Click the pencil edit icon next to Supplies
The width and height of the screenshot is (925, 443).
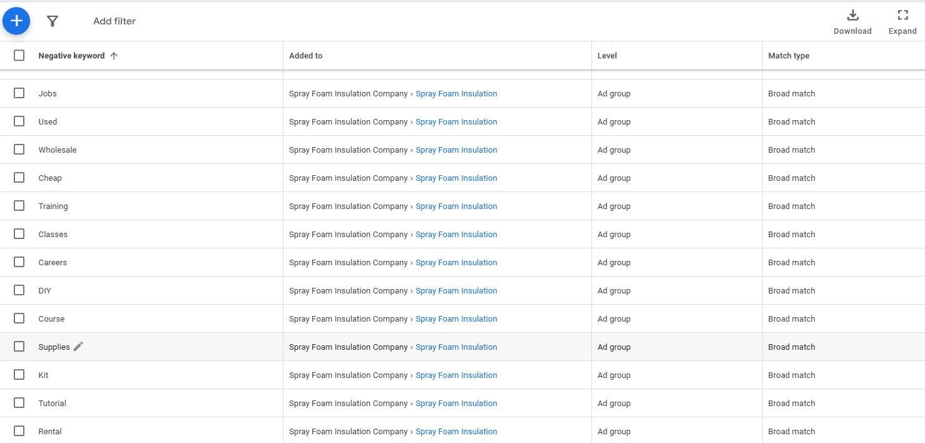click(78, 347)
